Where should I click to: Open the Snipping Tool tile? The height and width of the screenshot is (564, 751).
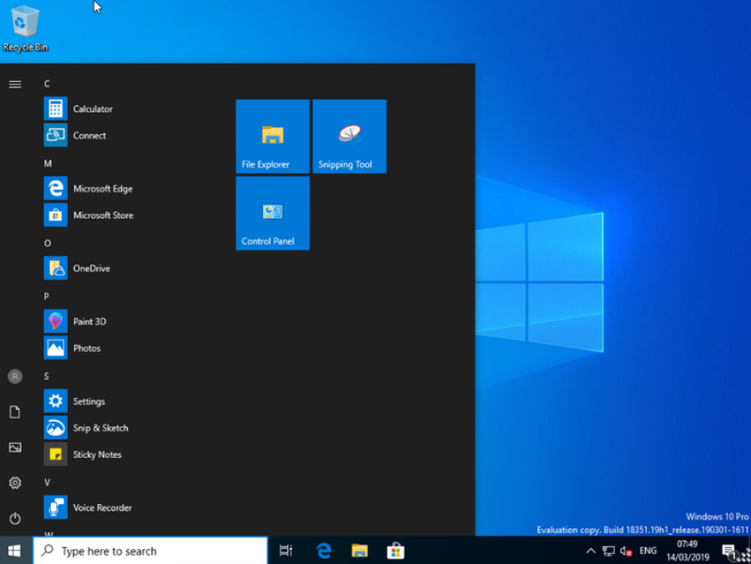(350, 137)
